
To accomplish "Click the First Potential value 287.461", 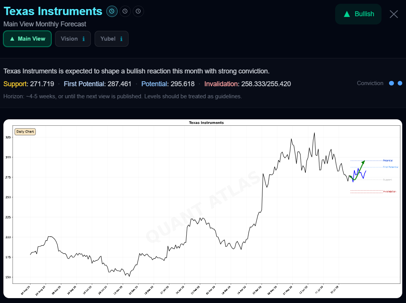I will [x=120, y=84].
